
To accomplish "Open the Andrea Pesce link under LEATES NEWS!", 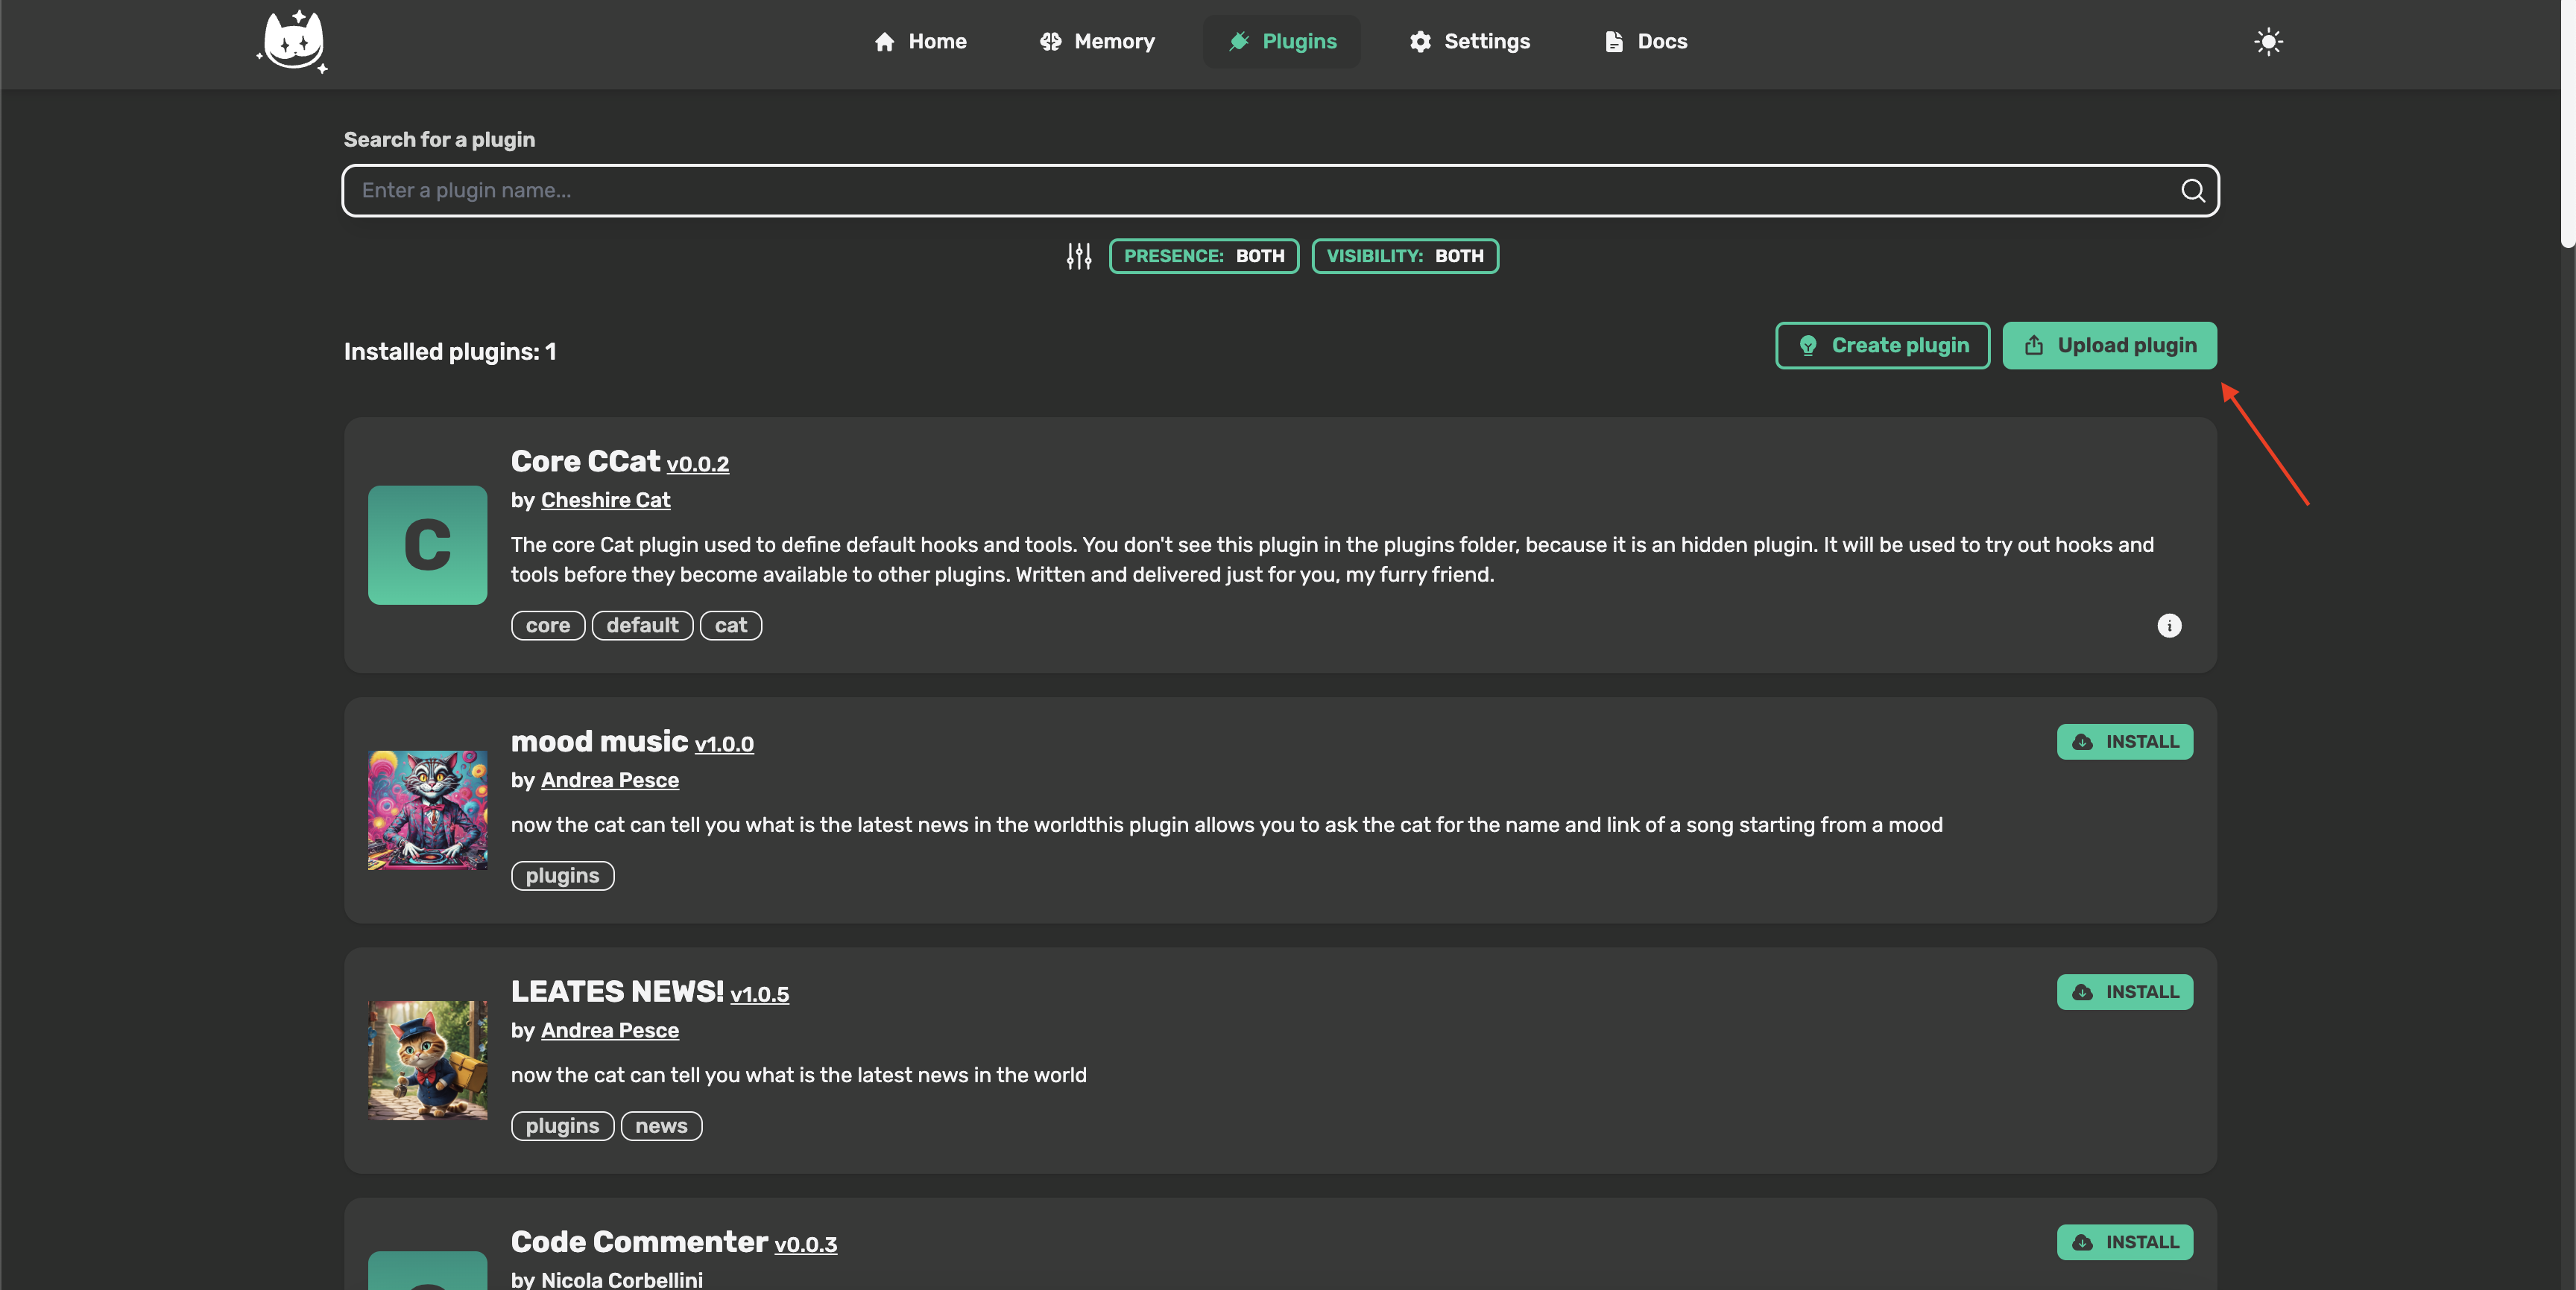I will pos(609,1030).
